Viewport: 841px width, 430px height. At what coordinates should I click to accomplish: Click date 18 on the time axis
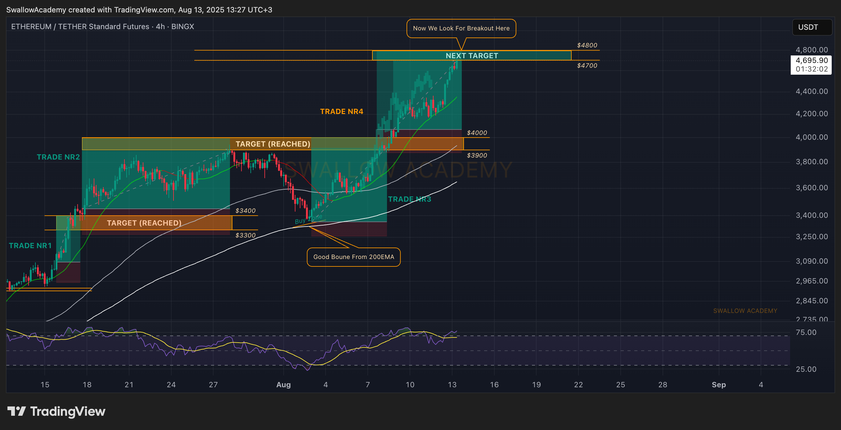click(87, 385)
